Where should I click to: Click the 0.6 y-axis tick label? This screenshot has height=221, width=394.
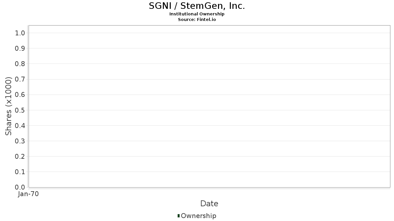20,95
